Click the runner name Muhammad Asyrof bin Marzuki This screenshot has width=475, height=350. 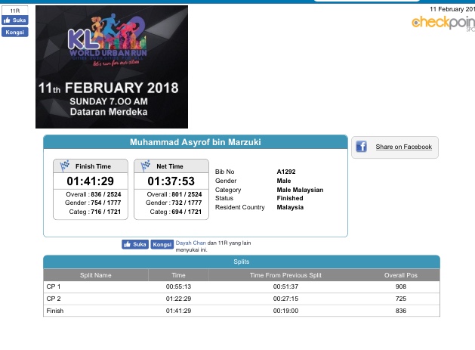click(196, 142)
